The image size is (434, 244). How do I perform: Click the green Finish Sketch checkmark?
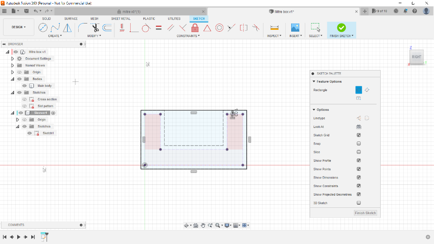click(341, 28)
